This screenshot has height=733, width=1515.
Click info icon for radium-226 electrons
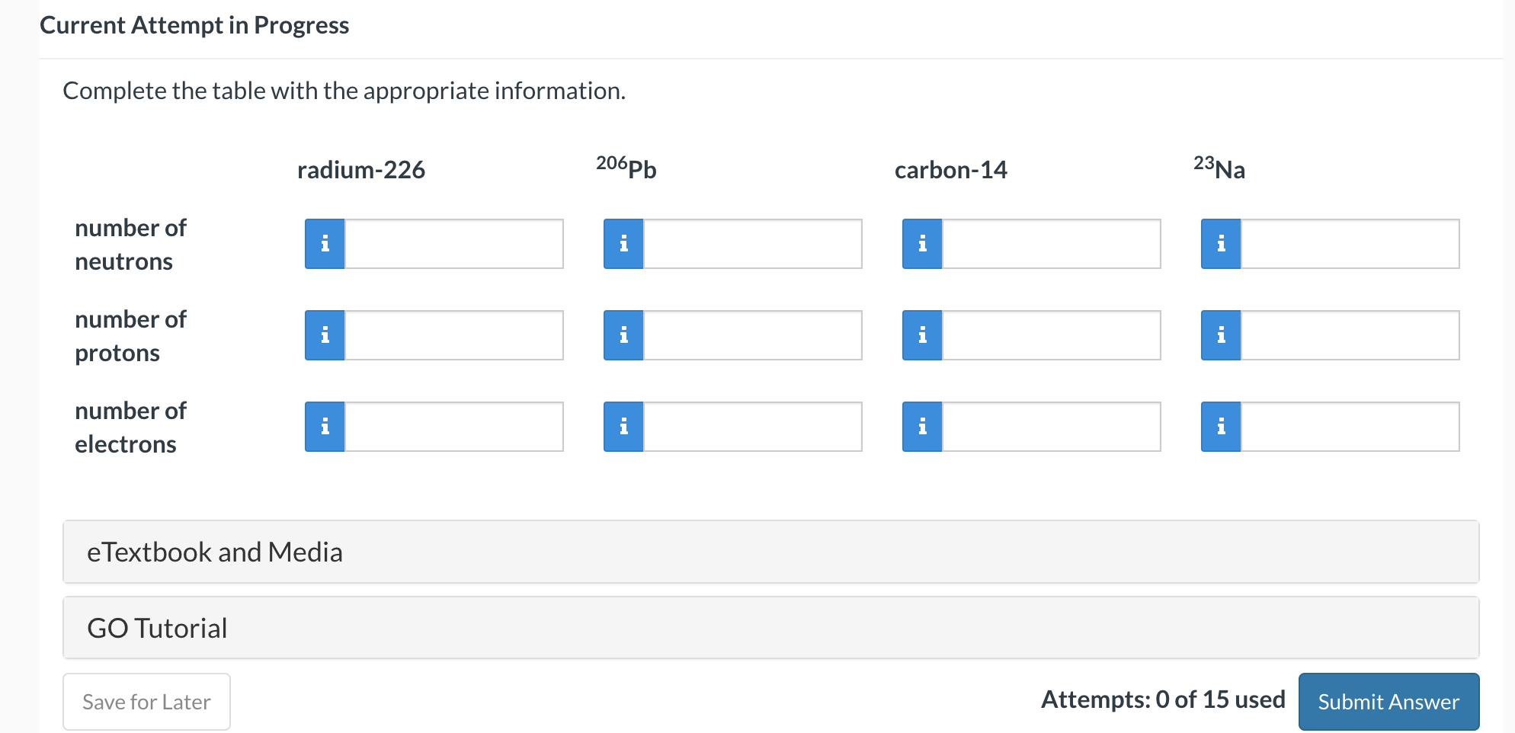point(325,427)
